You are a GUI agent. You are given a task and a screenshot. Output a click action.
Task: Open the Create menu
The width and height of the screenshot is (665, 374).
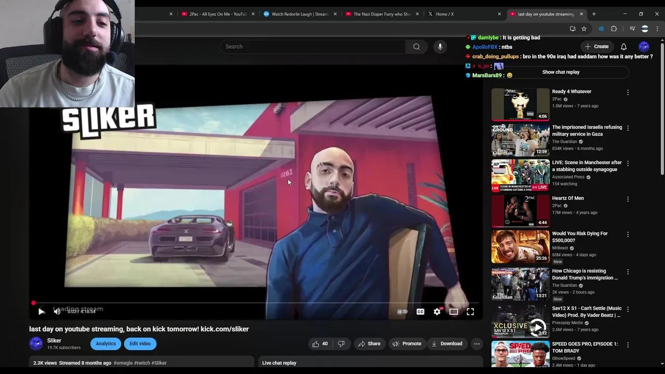[x=596, y=47]
